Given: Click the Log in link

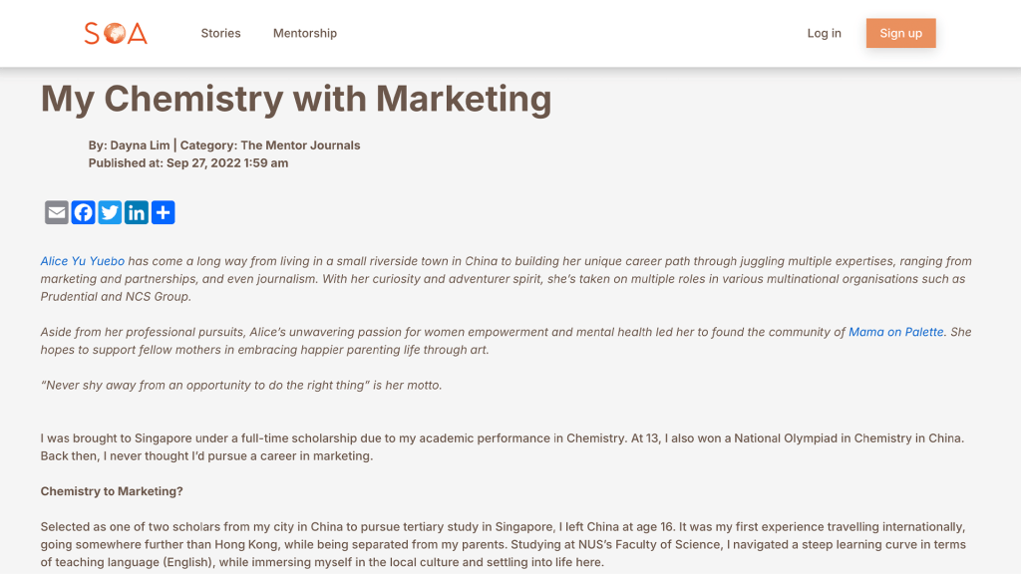Looking at the screenshot, I should click(x=824, y=33).
